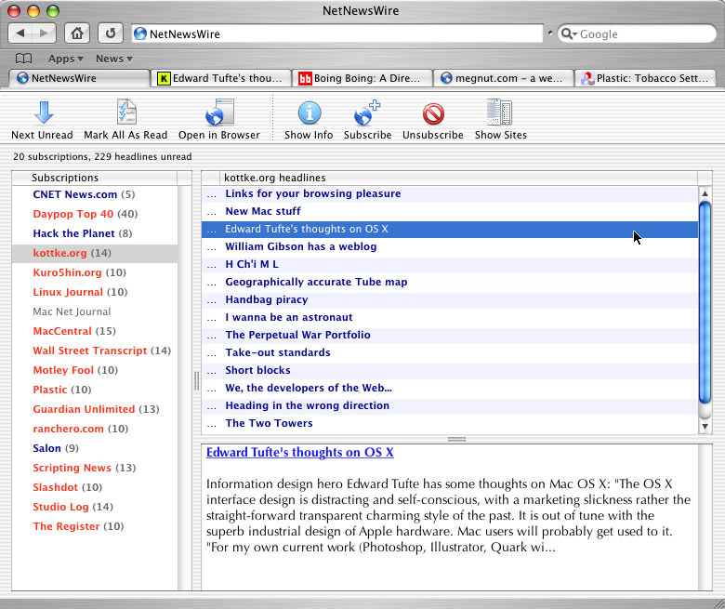Open the search magnifier dropdown

click(x=569, y=34)
